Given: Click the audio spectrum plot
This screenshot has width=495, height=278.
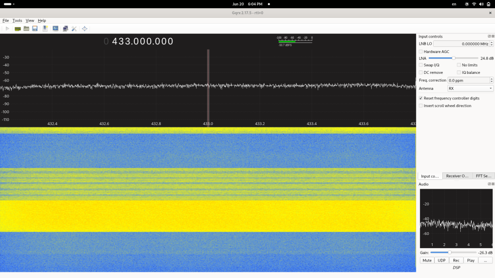Looking at the screenshot, I should tap(456, 219).
